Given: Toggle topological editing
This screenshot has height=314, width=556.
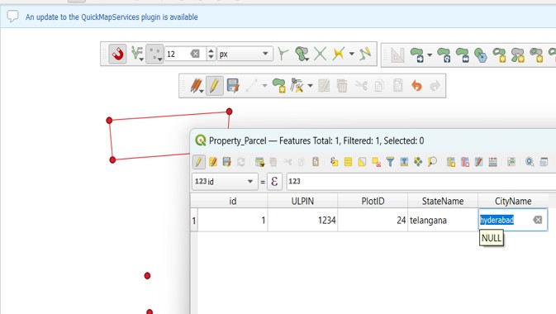Looking at the screenshot, I should [x=283, y=54].
